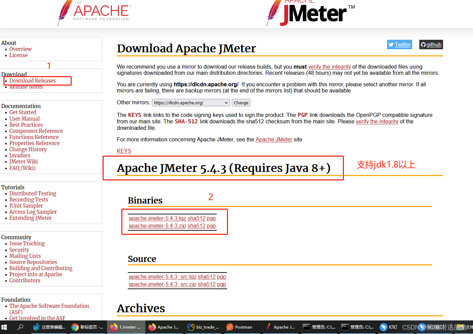Open pgp signature for src.tgz
The width and height of the screenshot is (473, 334).
click(x=222, y=277)
